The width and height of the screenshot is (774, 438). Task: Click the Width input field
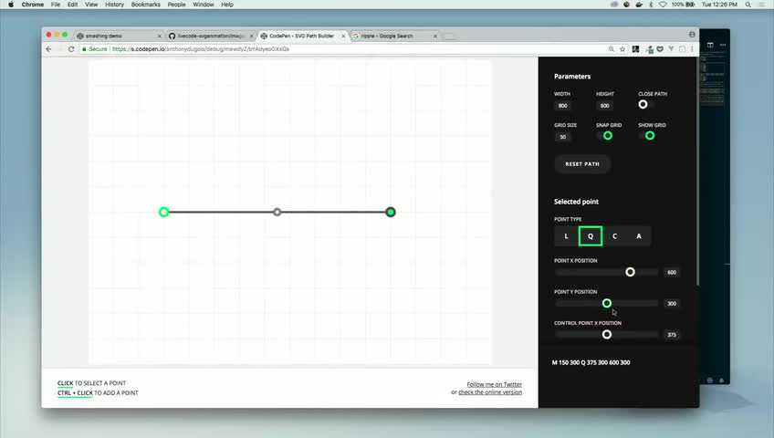[563, 106]
